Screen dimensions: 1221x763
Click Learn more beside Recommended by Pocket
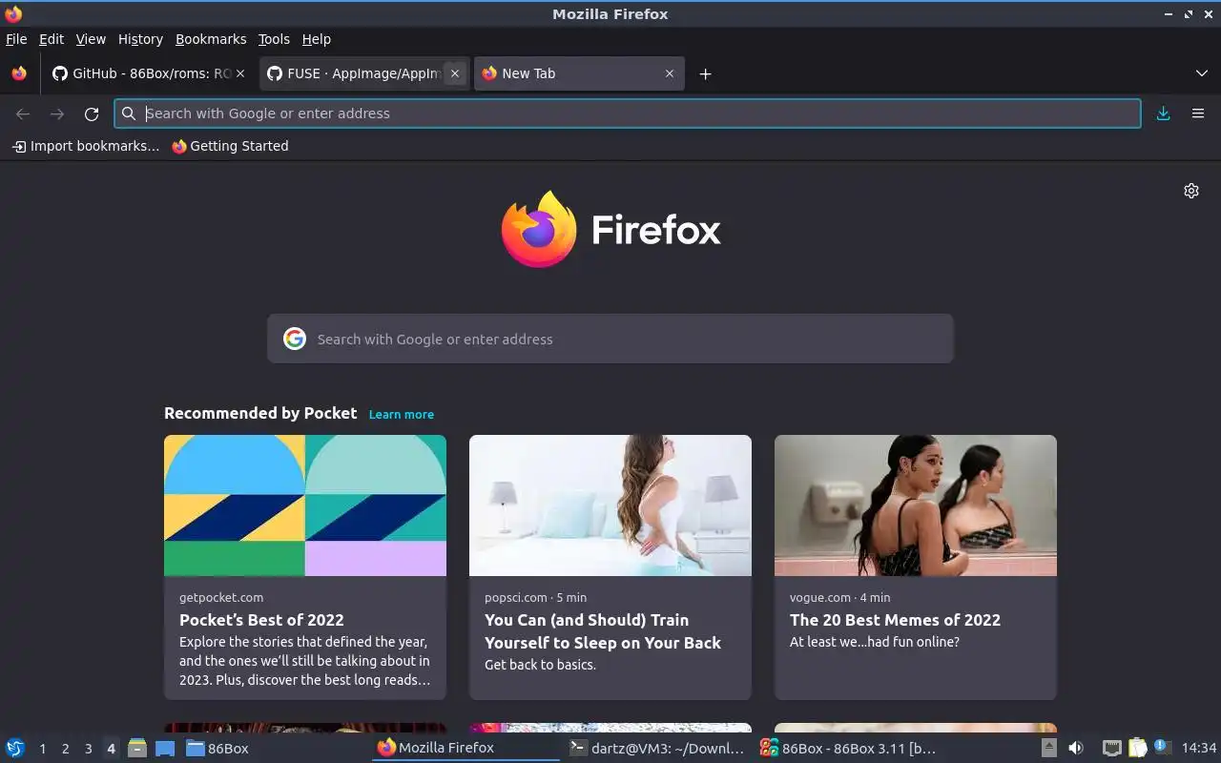tap(402, 414)
